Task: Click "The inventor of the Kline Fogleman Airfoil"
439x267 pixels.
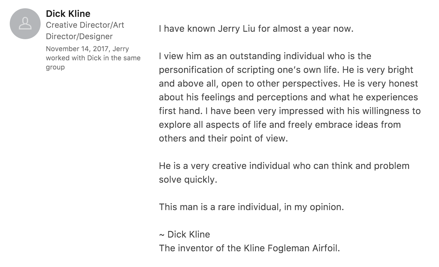Action: tap(249, 248)
